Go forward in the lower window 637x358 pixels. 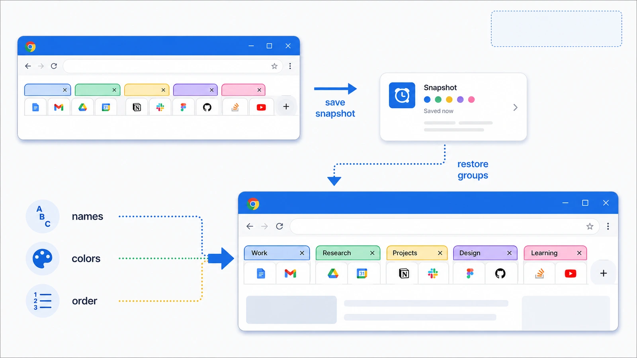(264, 226)
